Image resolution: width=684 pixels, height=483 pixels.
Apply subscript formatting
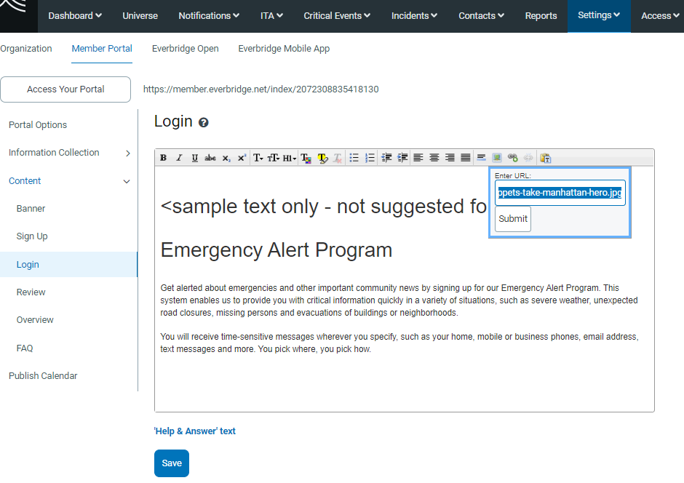[226, 158]
